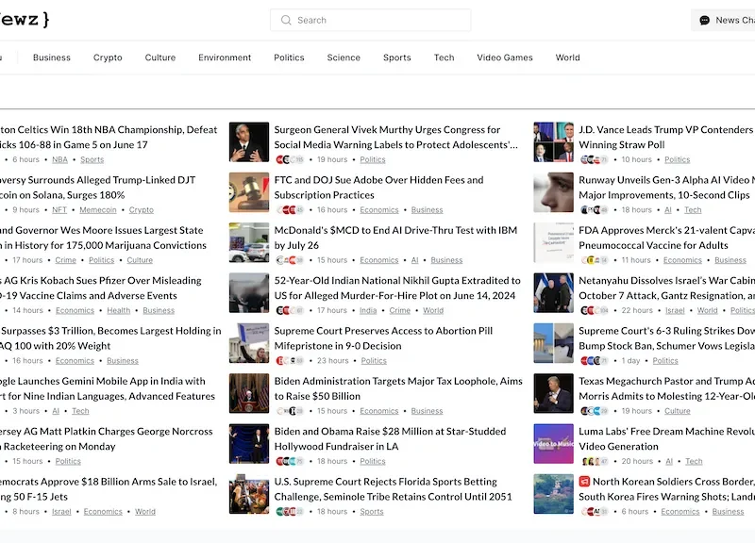Image resolution: width=755 pixels, height=543 pixels.
Task: Click the India tag under the Nikhil Gupta story
Action: pyautogui.click(x=368, y=311)
